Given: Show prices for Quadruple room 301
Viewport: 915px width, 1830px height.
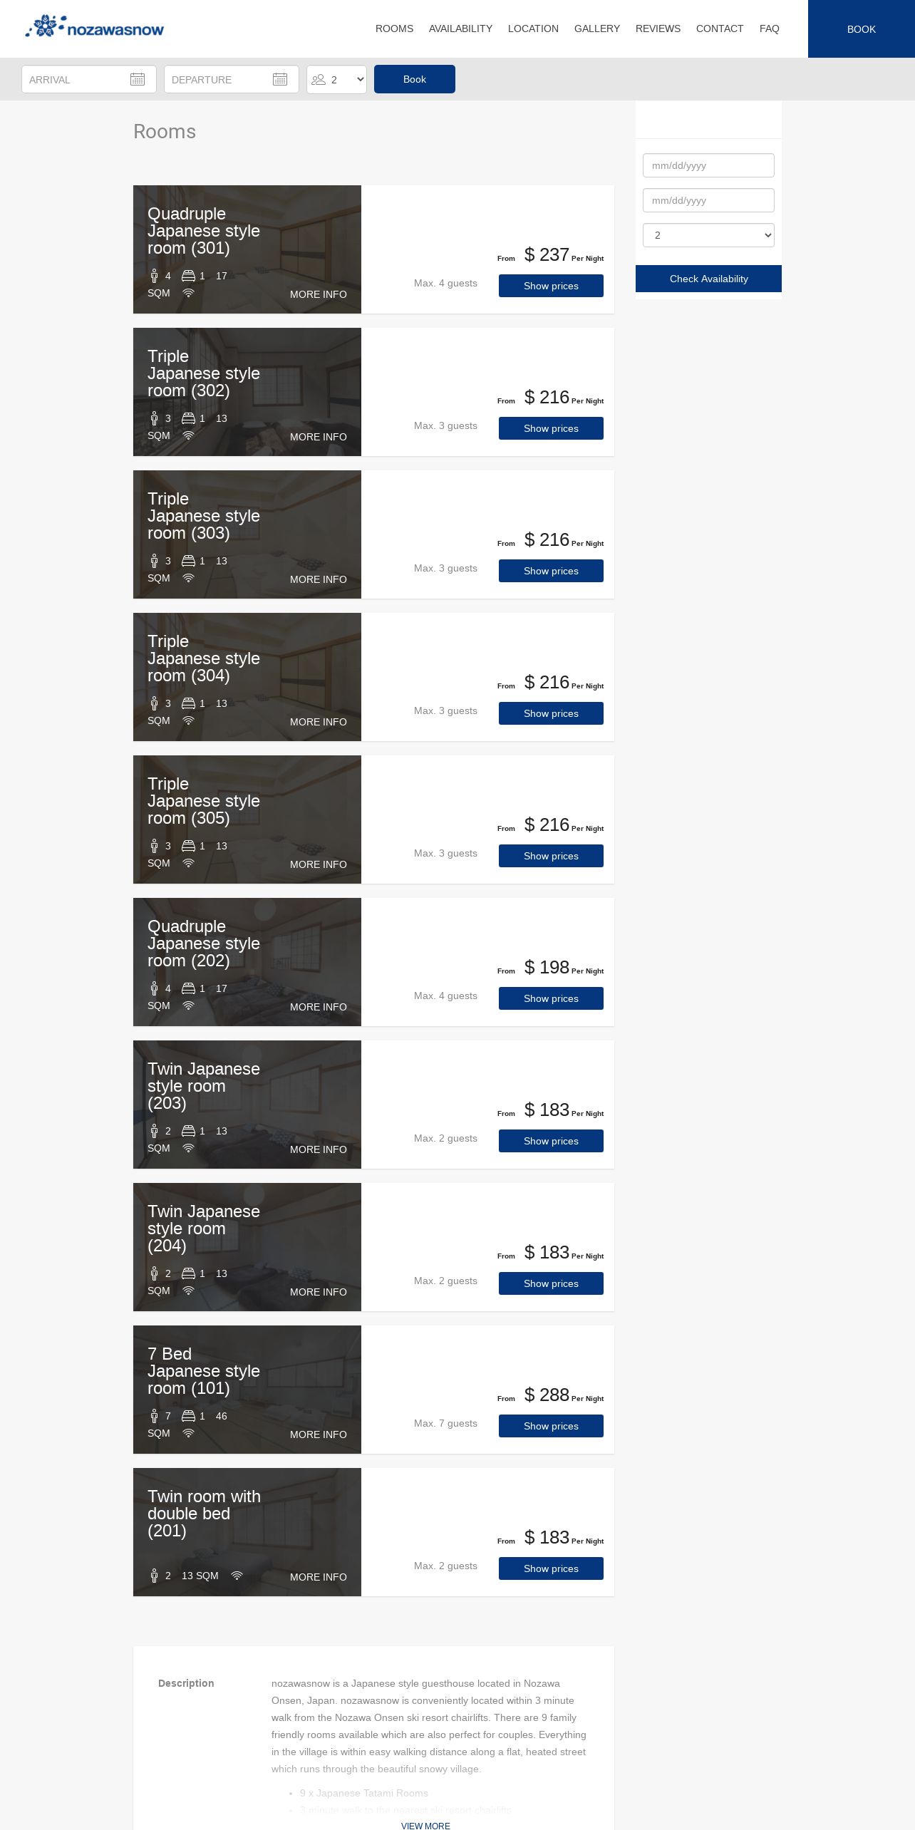Looking at the screenshot, I should point(551,286).
